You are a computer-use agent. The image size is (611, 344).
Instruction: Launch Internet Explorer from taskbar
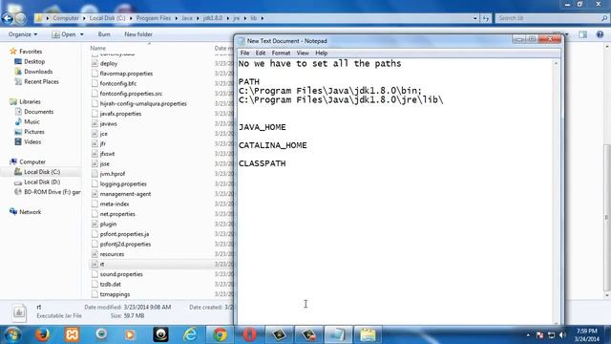[x=190, y=334]
